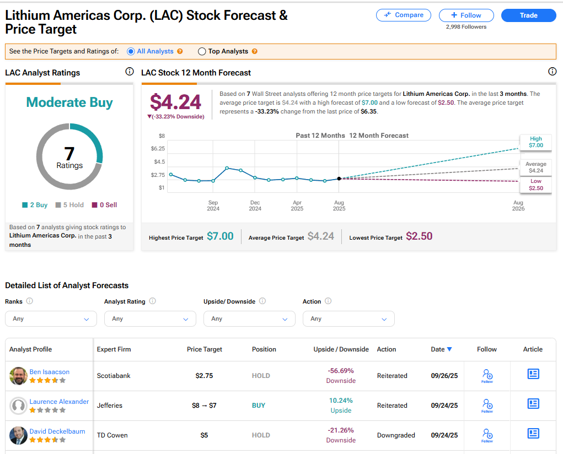Click the Expert Firm column header
The image size is (563, 454).
pyautogui.click(x=114, y=349)
